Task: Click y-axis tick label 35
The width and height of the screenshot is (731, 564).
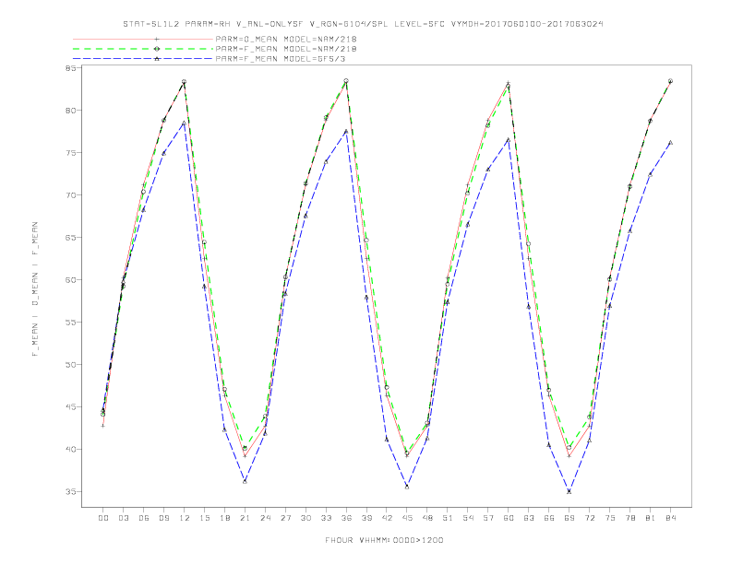Action: [x=70, y=491]
